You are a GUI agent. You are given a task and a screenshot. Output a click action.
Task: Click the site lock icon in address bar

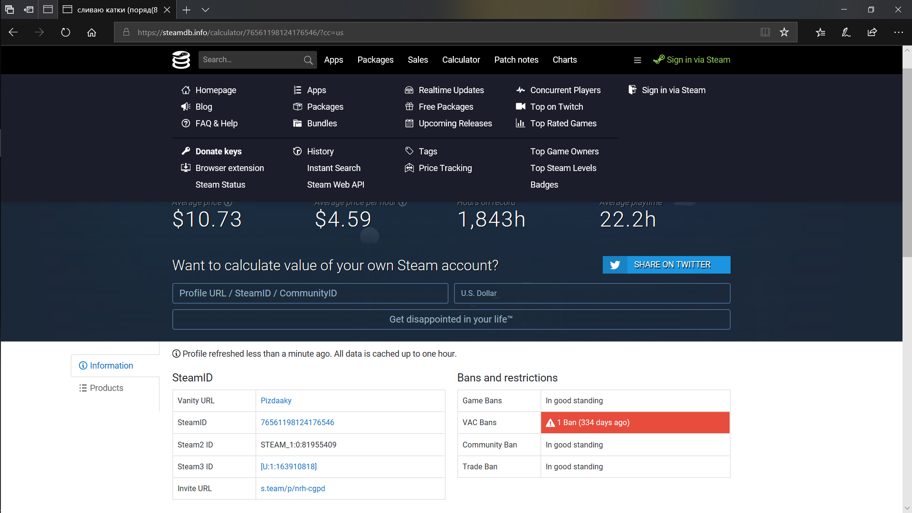[126, 32]
